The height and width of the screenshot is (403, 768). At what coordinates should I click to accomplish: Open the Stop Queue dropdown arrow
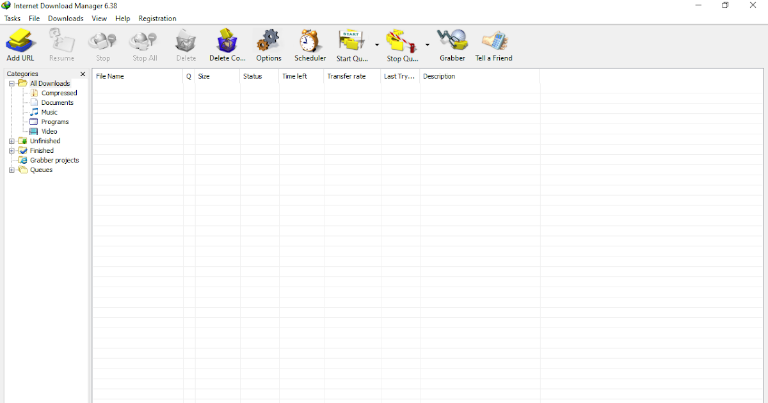tap(428, 45)
